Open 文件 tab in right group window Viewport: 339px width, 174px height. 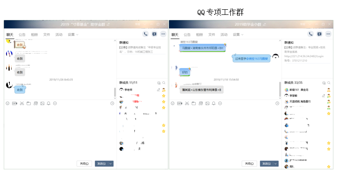coord(212,34)
